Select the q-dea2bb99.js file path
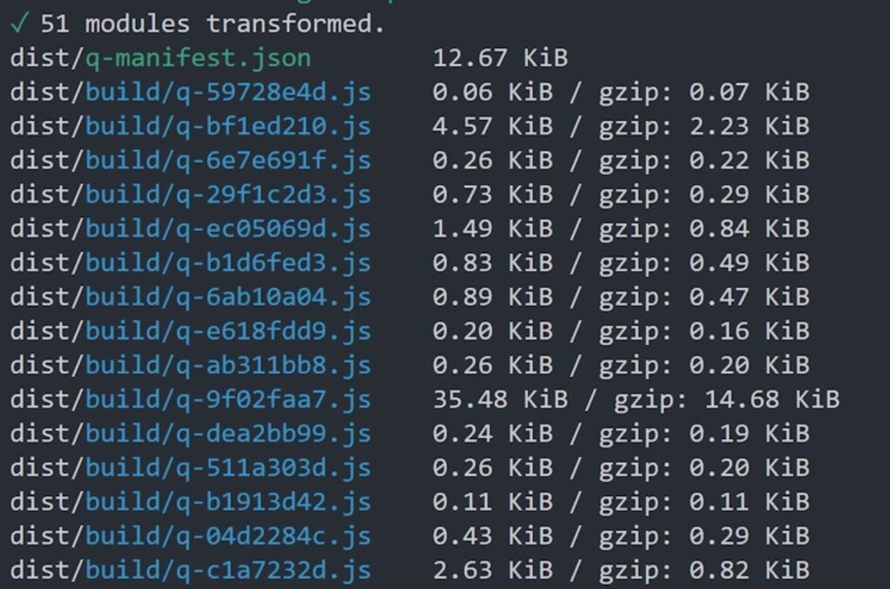Viewport: 890px width, 589px height. click(x=190, y=433)
